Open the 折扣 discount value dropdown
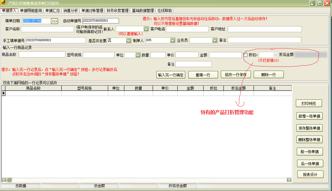332x191 pixels. [x=275, y=55]
